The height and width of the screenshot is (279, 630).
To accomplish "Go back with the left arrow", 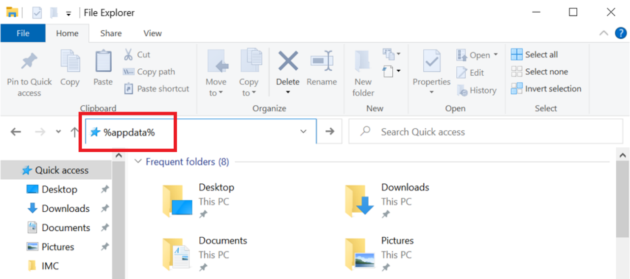I will coord(16,132).
